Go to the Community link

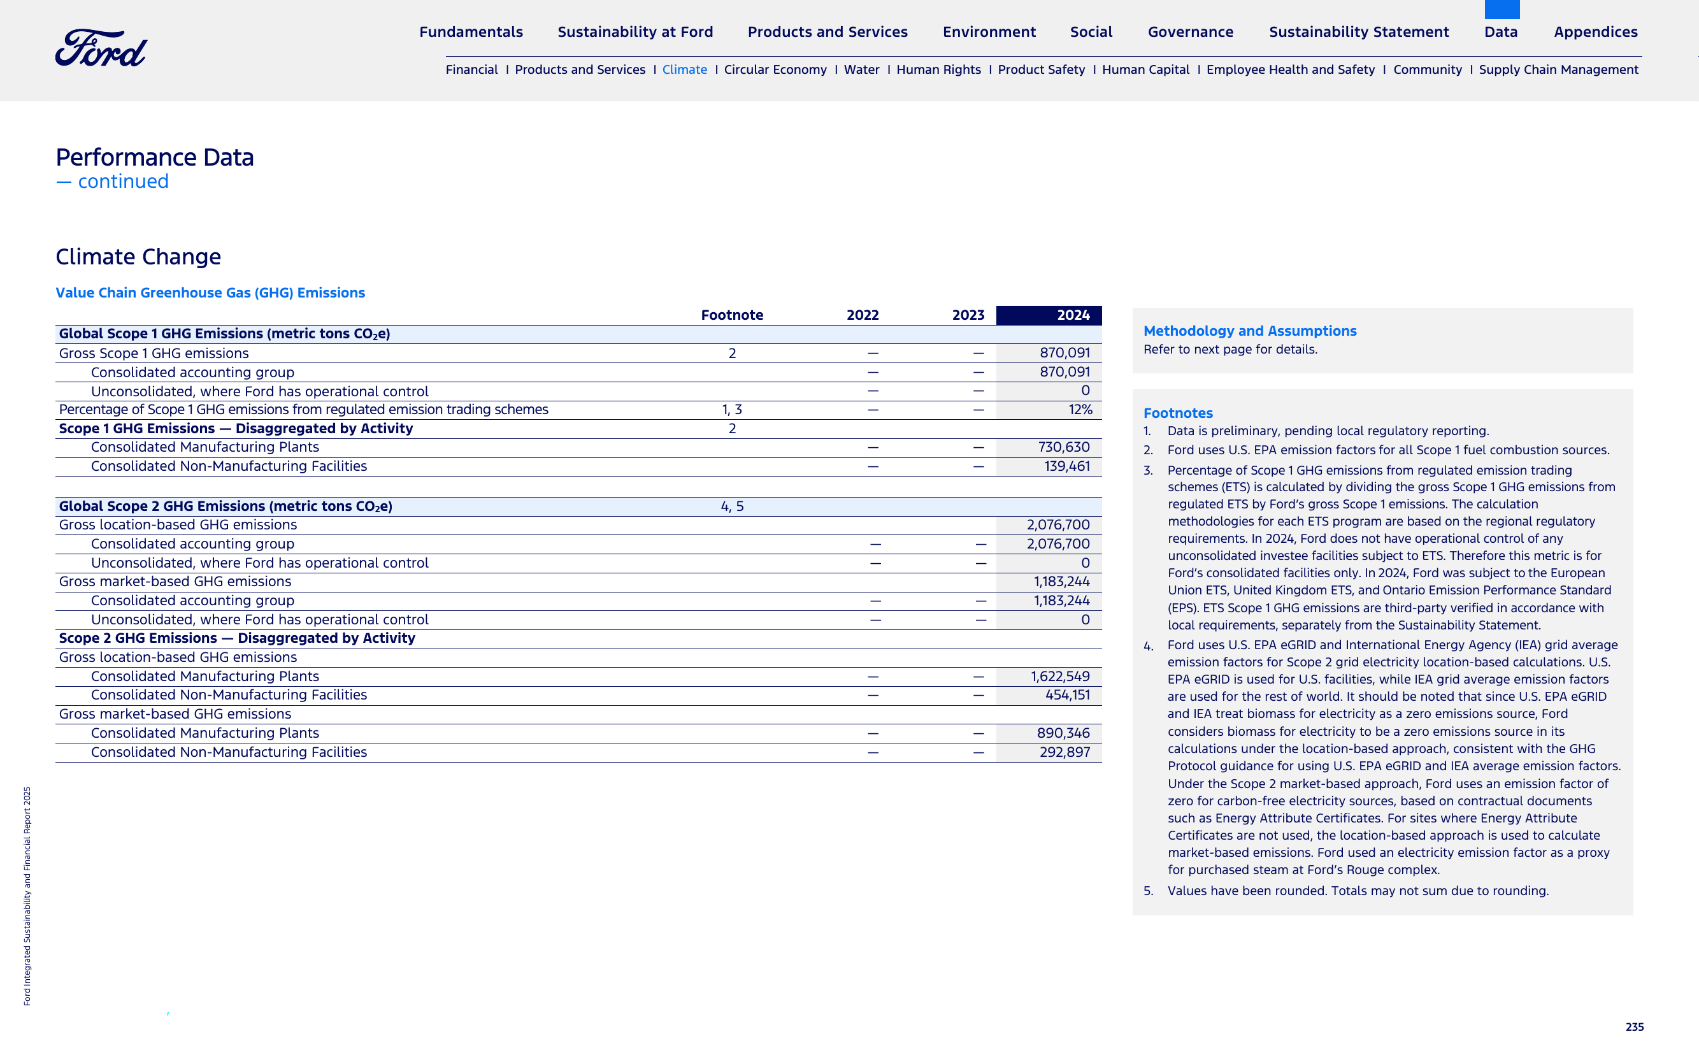tap(1427, 69)
